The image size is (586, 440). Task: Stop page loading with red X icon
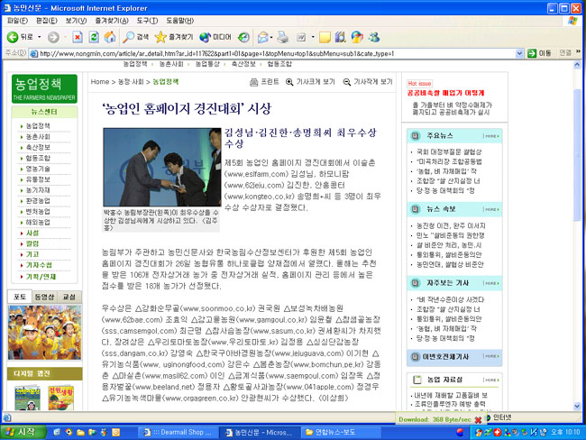[x=78, y=37]
